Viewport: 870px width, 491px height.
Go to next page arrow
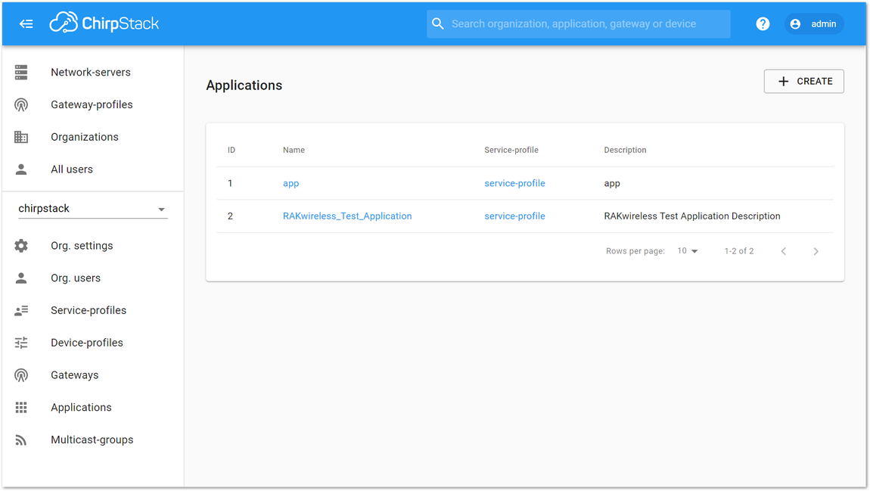816,251
